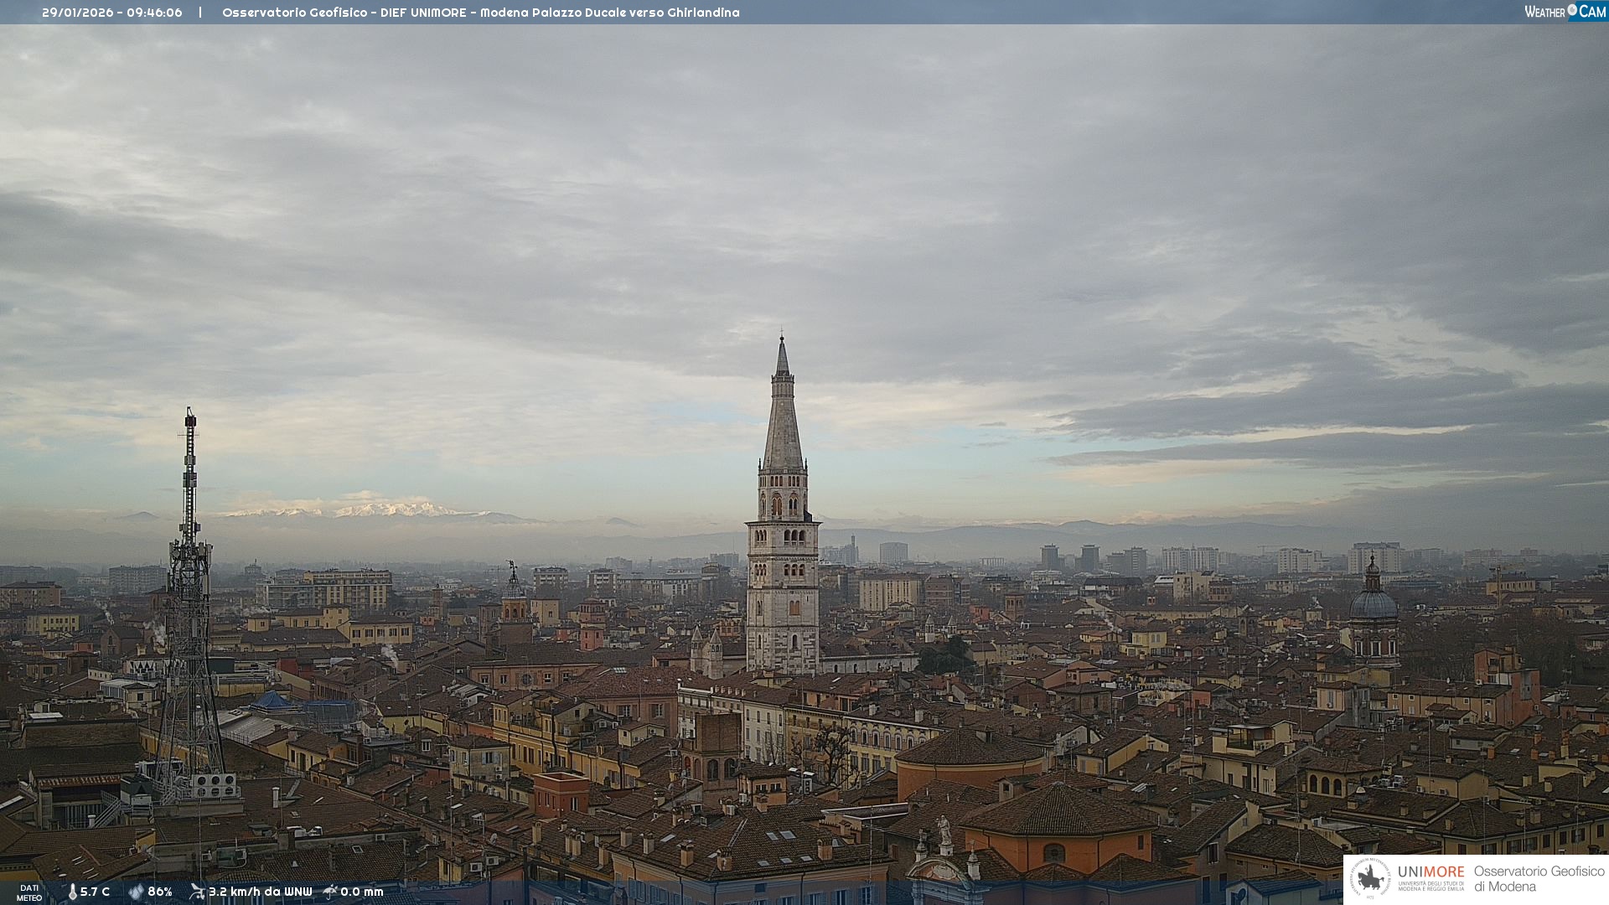Click the wind anemometer icon
Screen dimensions: 1609x905
[197, 892]
